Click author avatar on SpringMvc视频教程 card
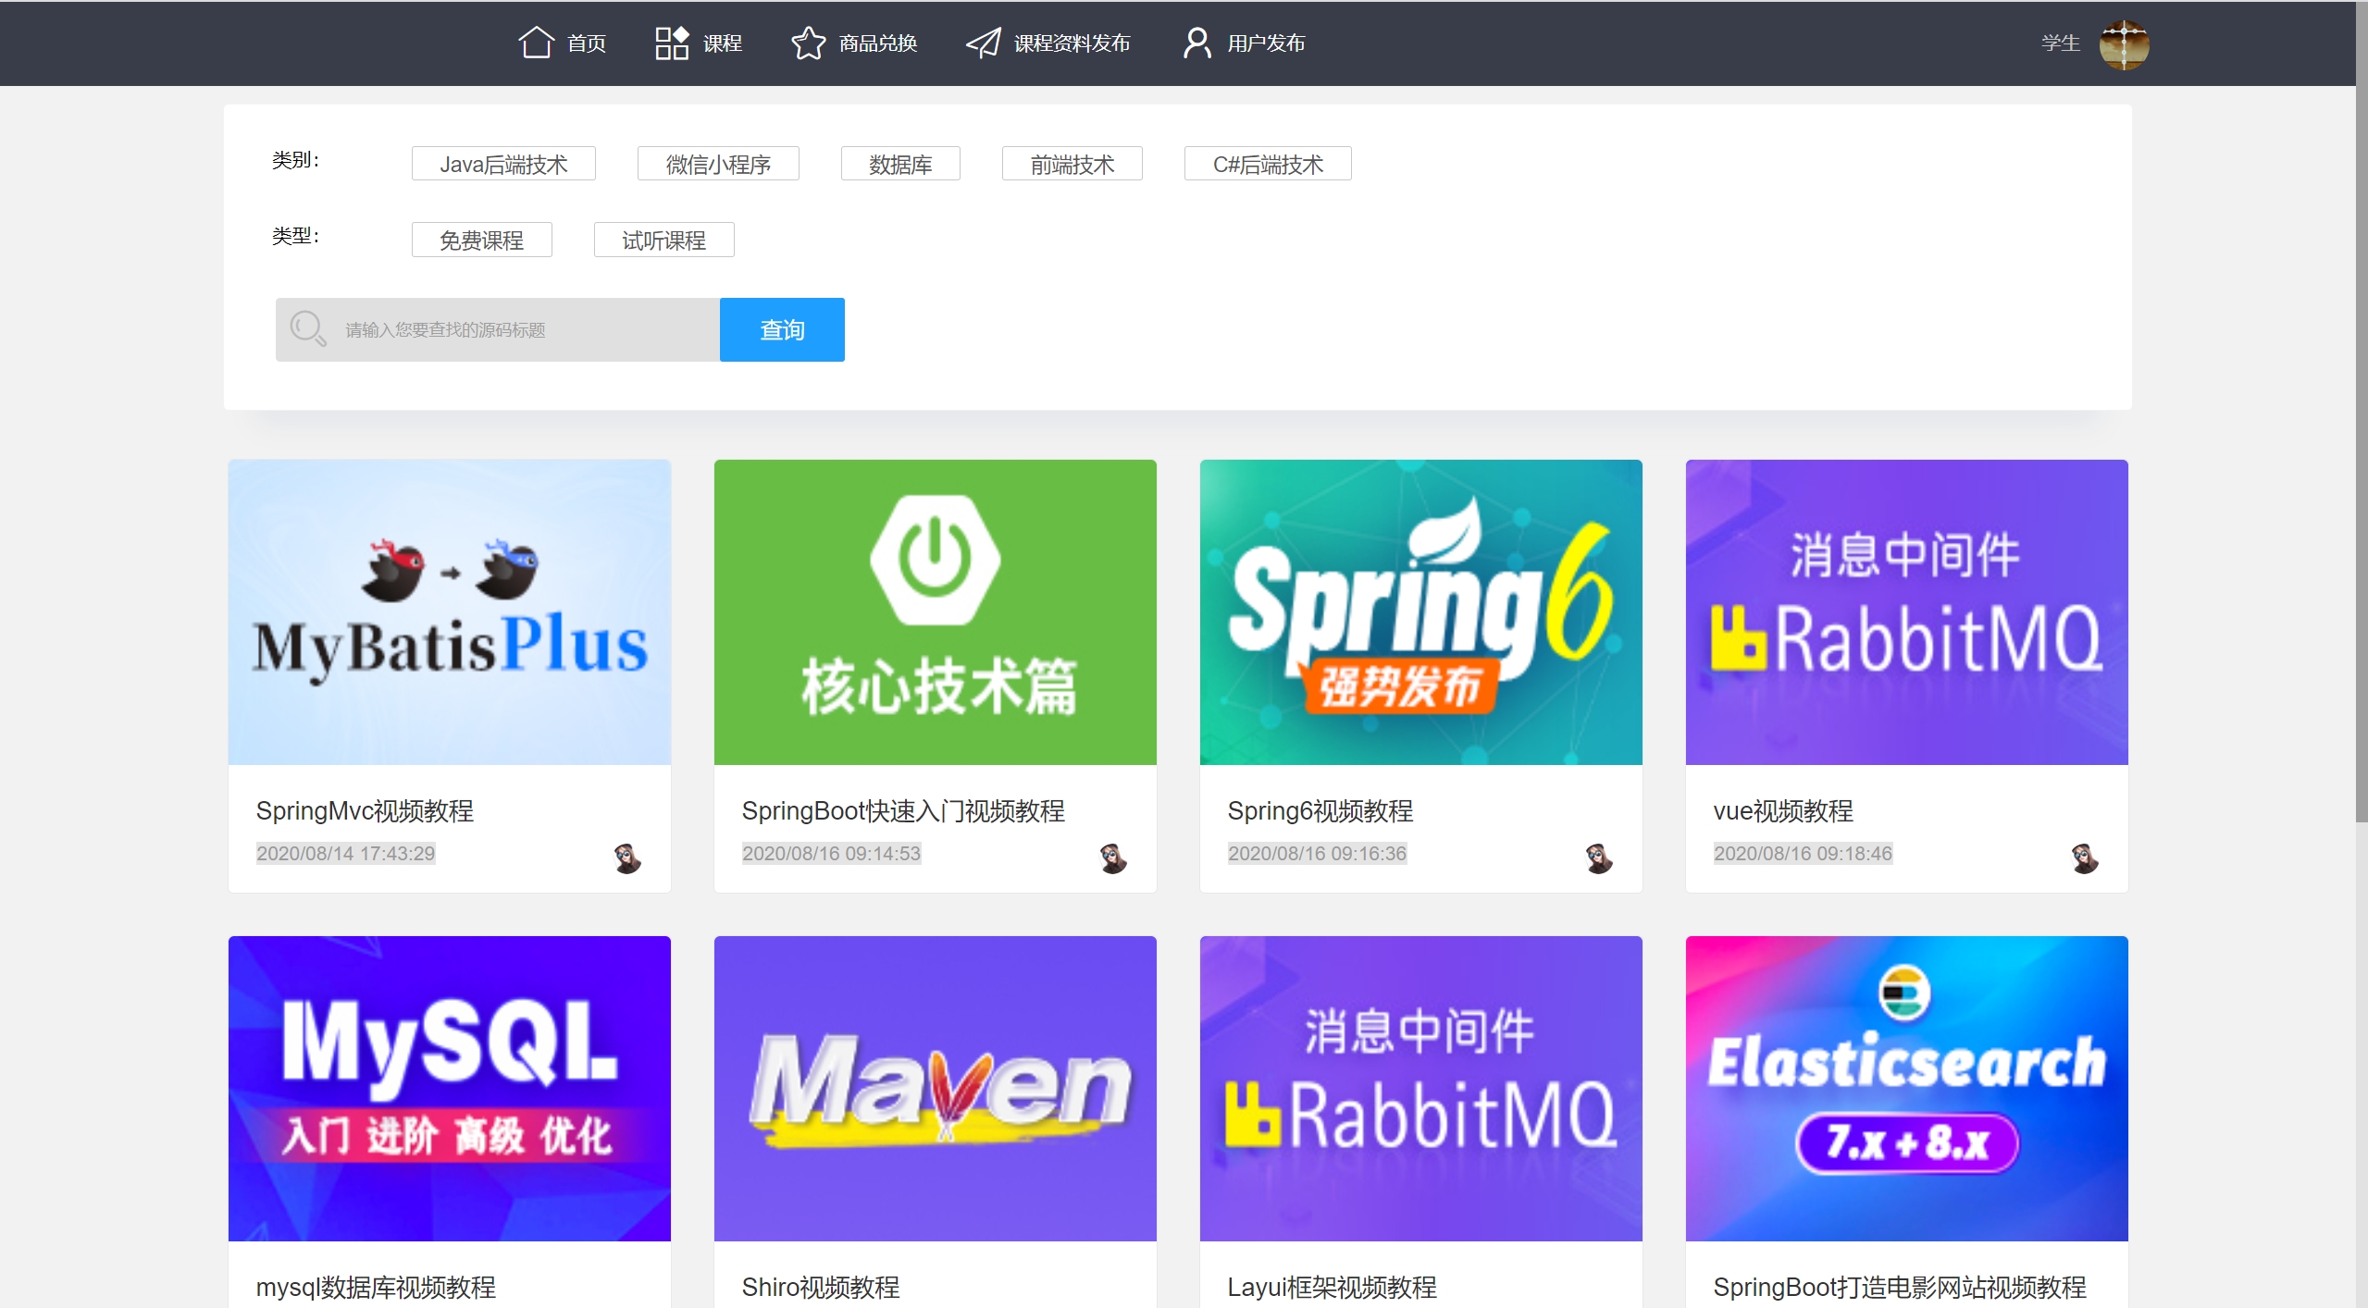Image resolution: width=2368 pixels, height=1308 pixels. [627, 858]
